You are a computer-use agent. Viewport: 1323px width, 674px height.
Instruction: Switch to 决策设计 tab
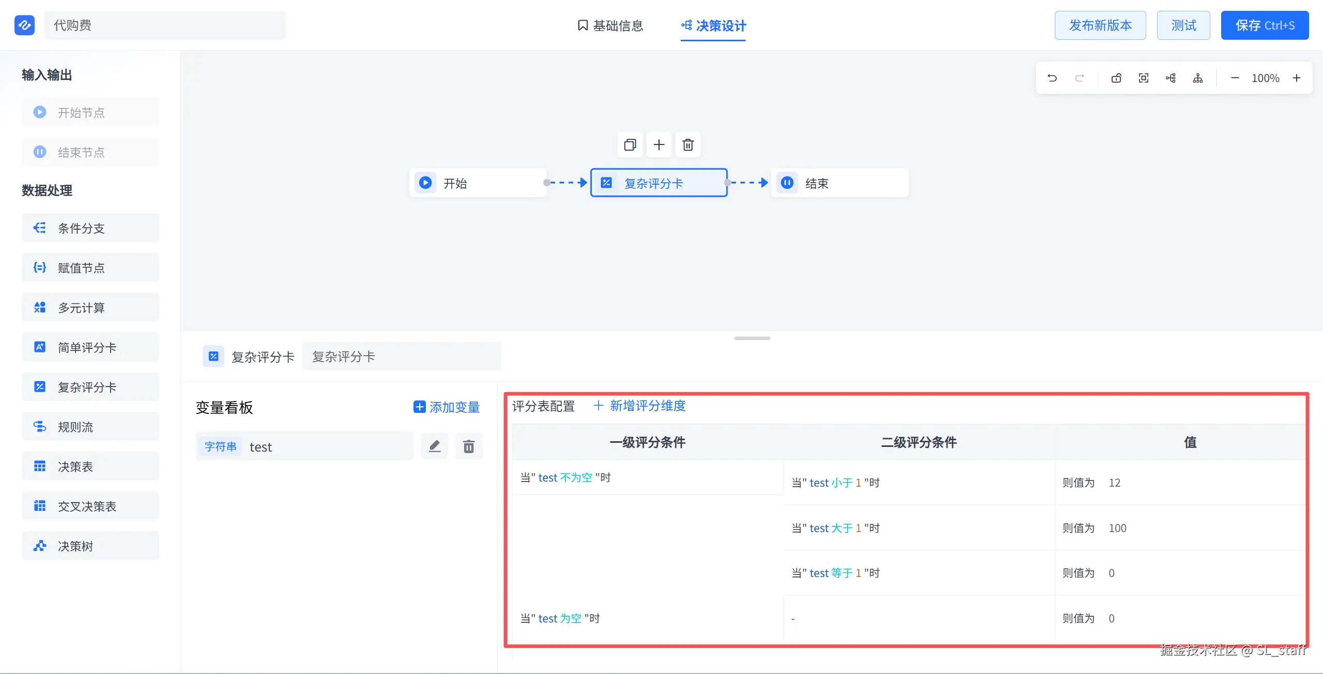click(x=713, y=25)
